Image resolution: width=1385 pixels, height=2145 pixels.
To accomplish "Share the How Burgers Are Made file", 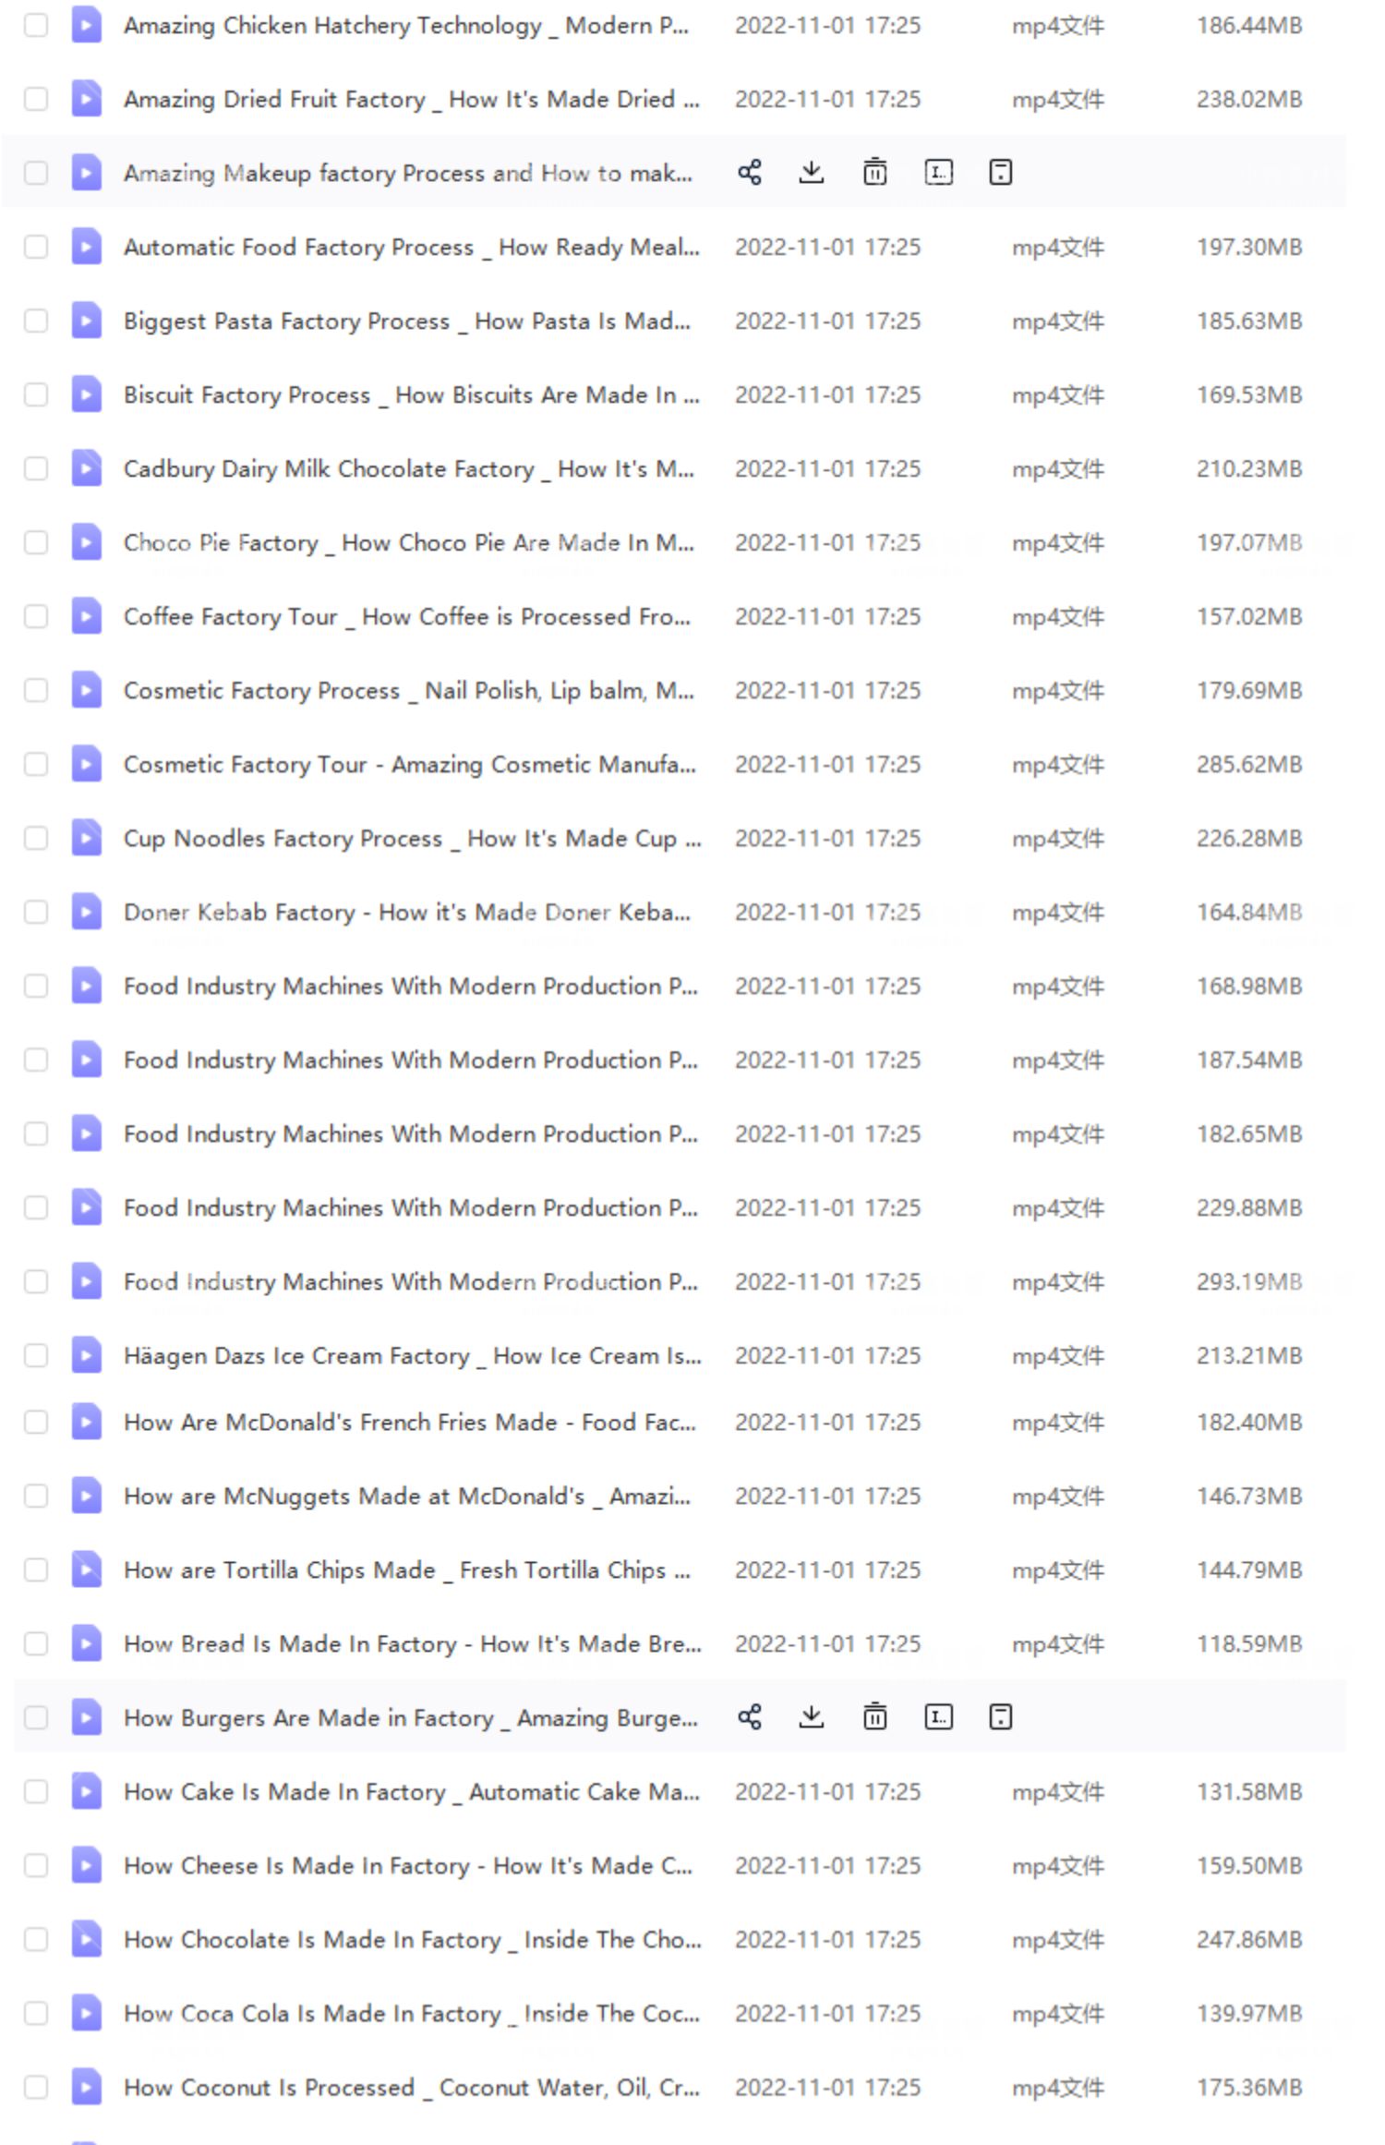I will click(x=750, y=1717).
